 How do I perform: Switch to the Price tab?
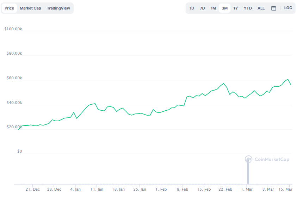point(9,8)
